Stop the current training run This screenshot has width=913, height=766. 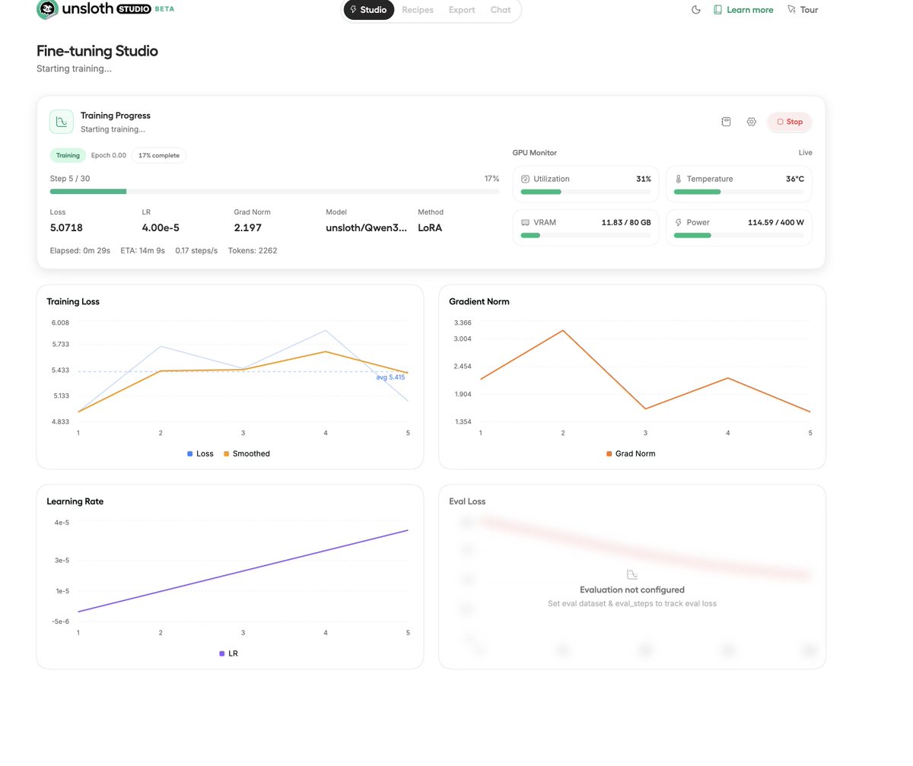coord(789,121)
